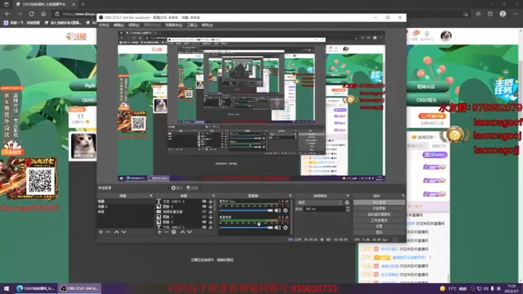523x294 pixels.
Task: Open the Douyu user avatar at top right
Action: pos(446,36)
